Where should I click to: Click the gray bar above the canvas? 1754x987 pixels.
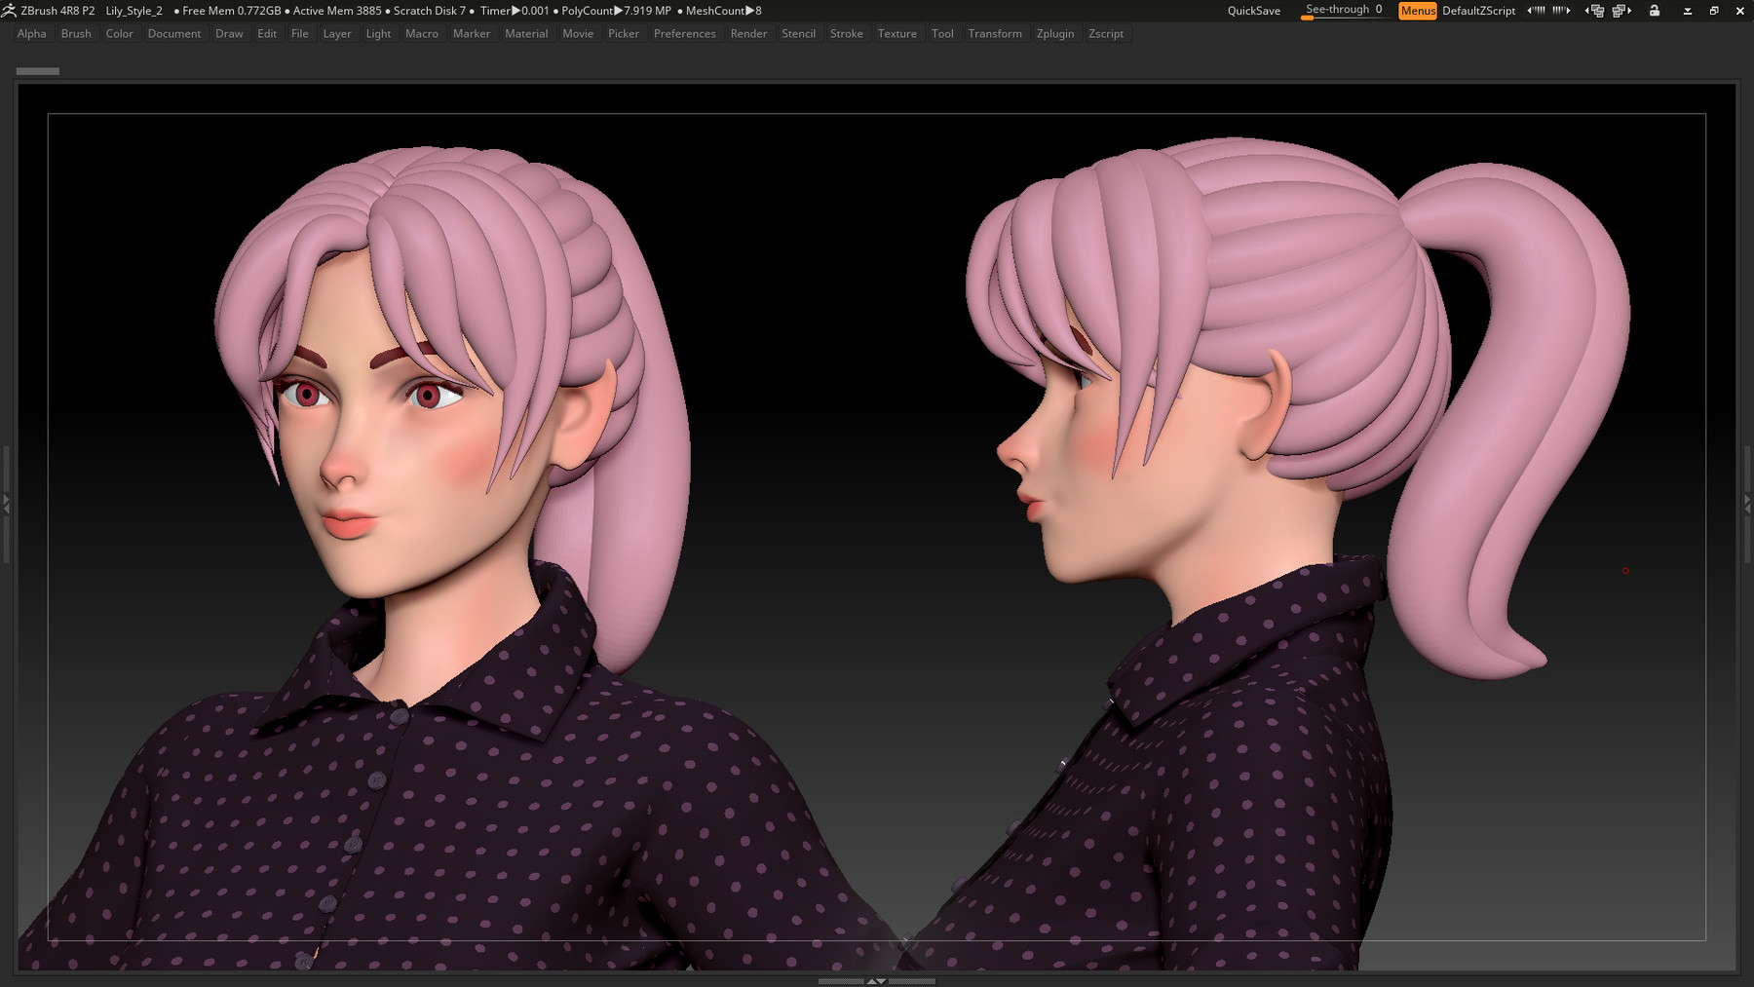tap(38, 71)
